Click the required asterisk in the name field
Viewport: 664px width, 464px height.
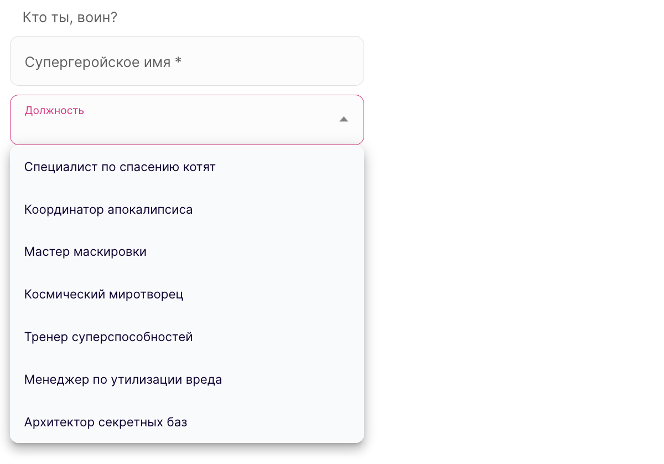[x=178, y=61]
